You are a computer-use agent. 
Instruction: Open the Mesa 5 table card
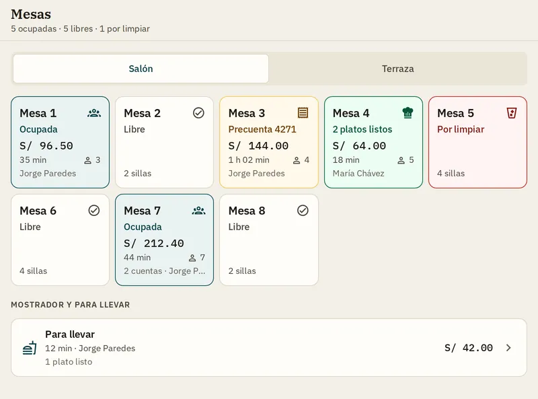[477, 142]
